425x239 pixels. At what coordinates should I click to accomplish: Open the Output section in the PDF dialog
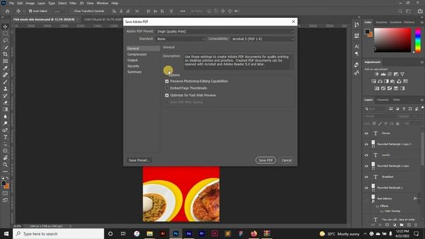click(133, 60)
